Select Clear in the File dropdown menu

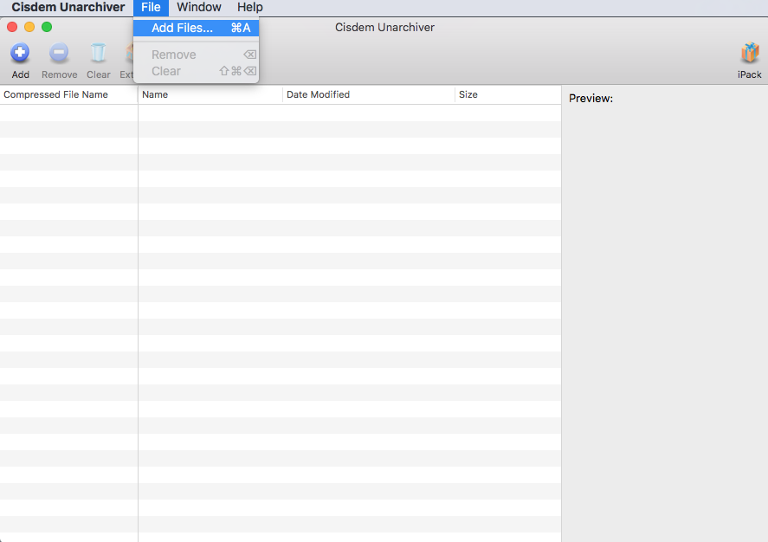[x=166, y=71]
